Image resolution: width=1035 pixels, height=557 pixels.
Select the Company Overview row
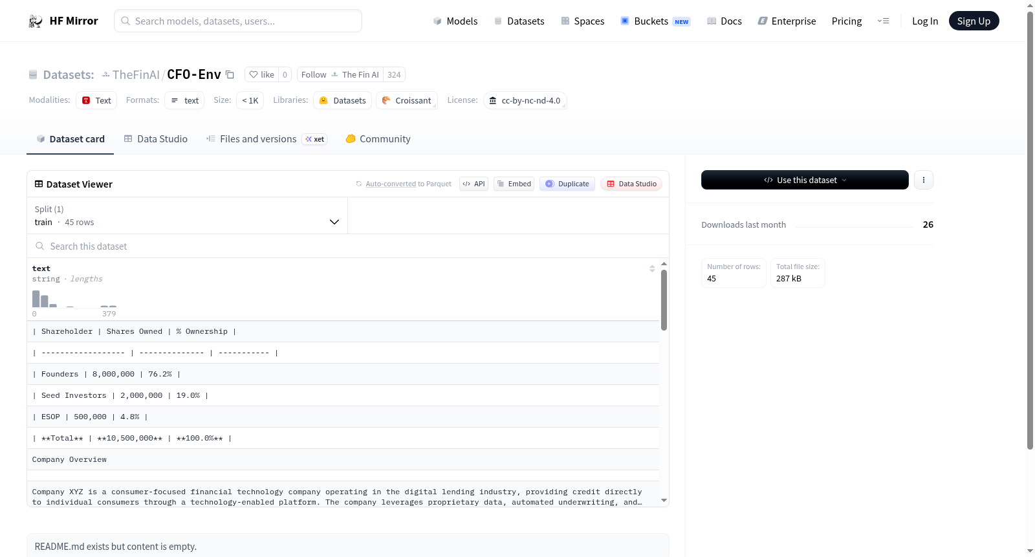click(x=343, y=459)
